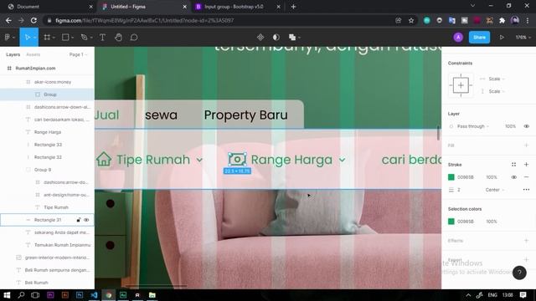This screenshot has width=536, height=301.
Task: Click the Present play icon
Action: tap(502, 37)
